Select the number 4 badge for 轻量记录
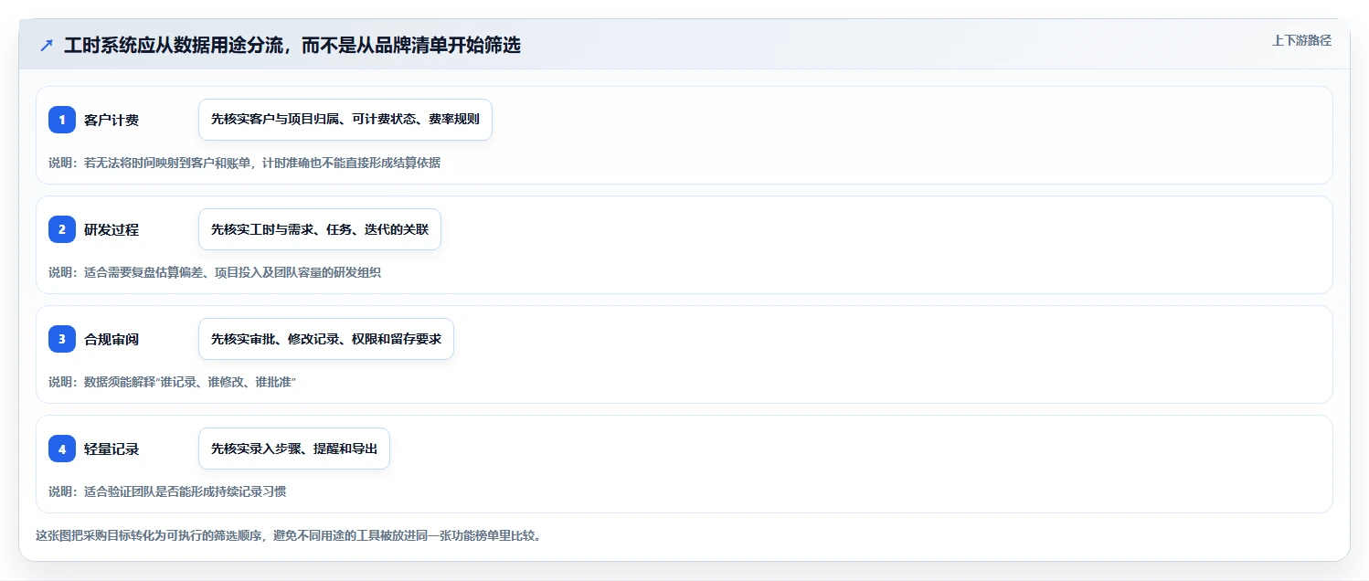The width and height of the screenshot is (1369, 581). (62, 449)
